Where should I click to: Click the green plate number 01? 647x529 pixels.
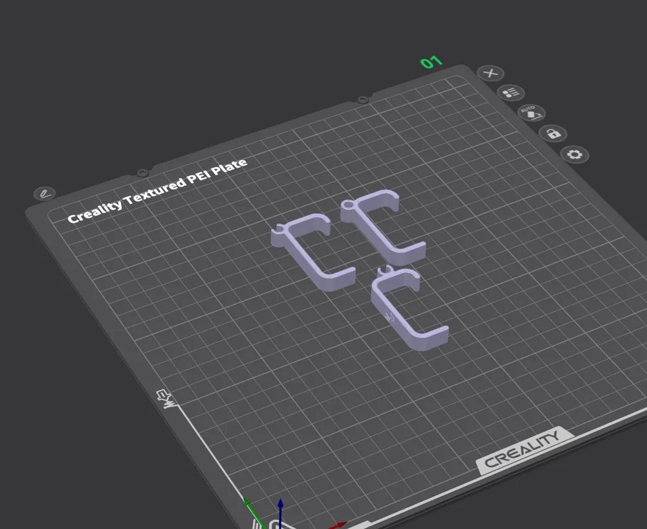pos(432,61)
